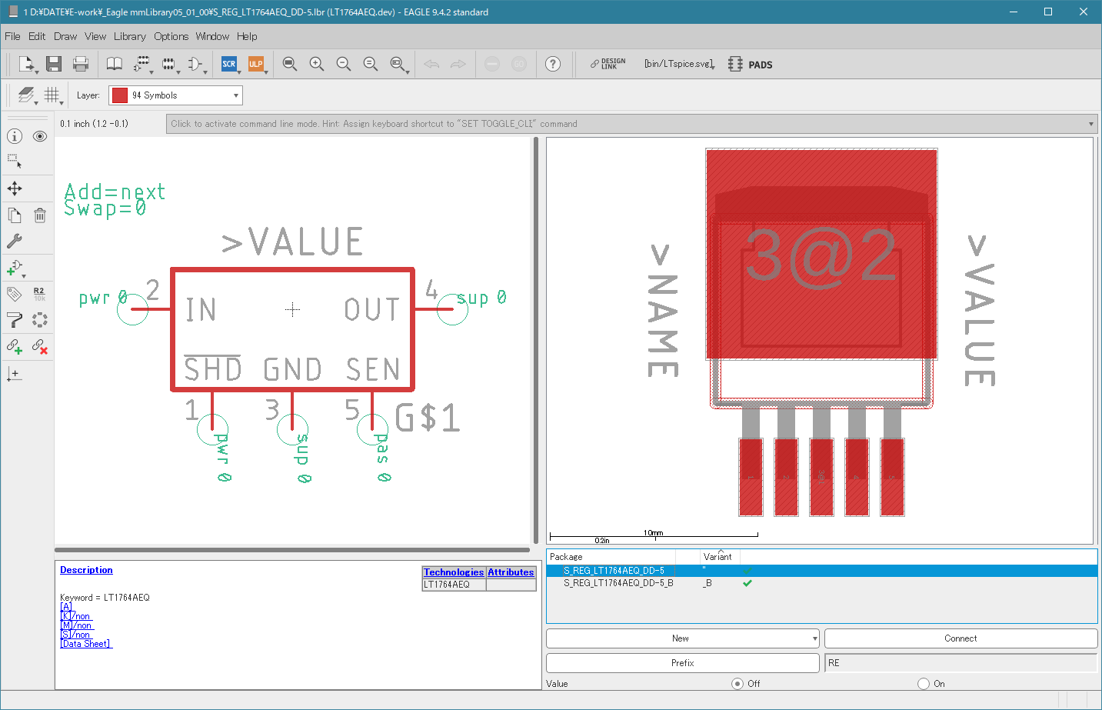The image size is (1102, 710).
Task: Select the Mark origin tool
Action: coord(15,374)
